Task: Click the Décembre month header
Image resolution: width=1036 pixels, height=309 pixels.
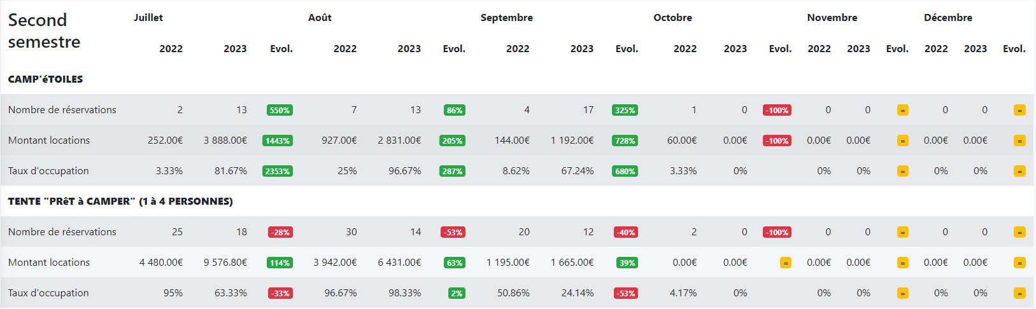Action: click(947, 18)
